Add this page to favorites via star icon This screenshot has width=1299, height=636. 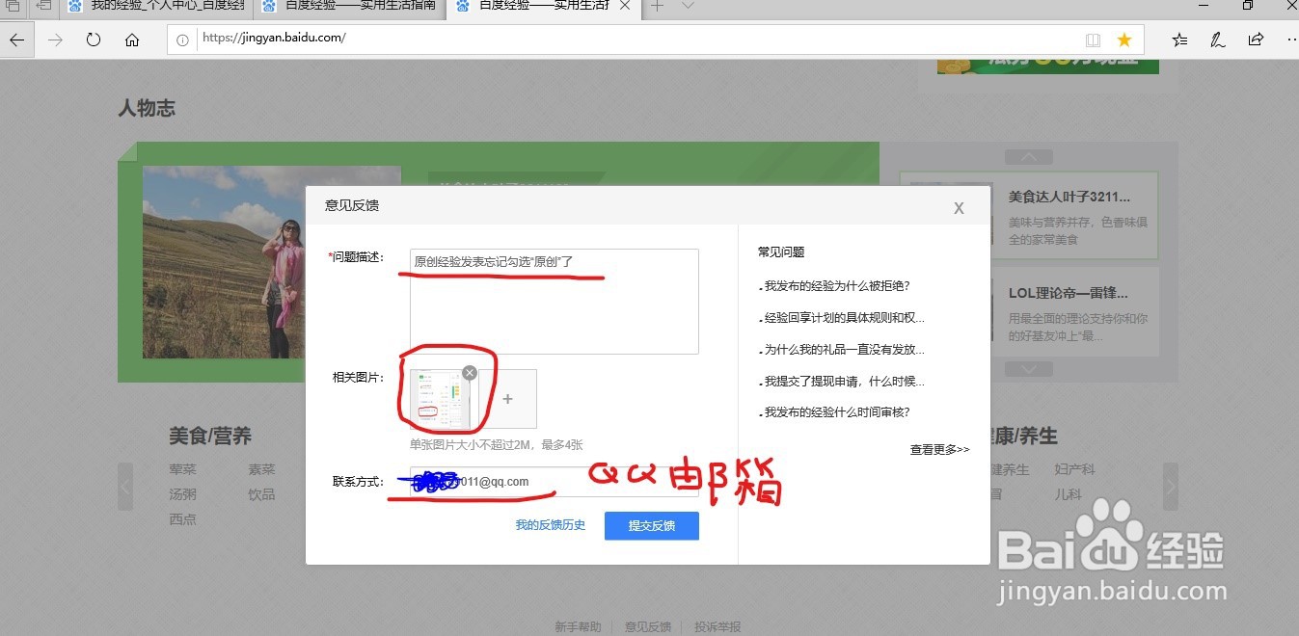click(1124, 40)
